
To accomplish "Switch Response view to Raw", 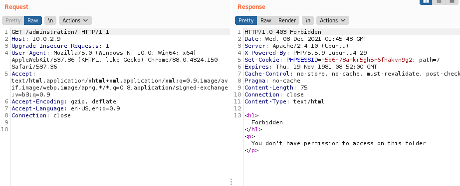I will click(x=266, y=20).
